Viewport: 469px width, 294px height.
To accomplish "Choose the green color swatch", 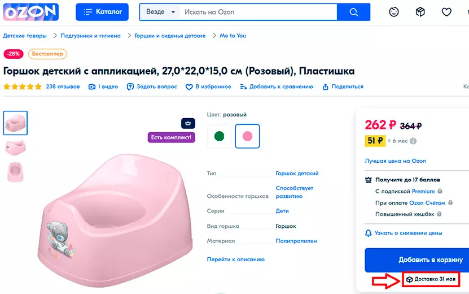I will click(219, 136).
